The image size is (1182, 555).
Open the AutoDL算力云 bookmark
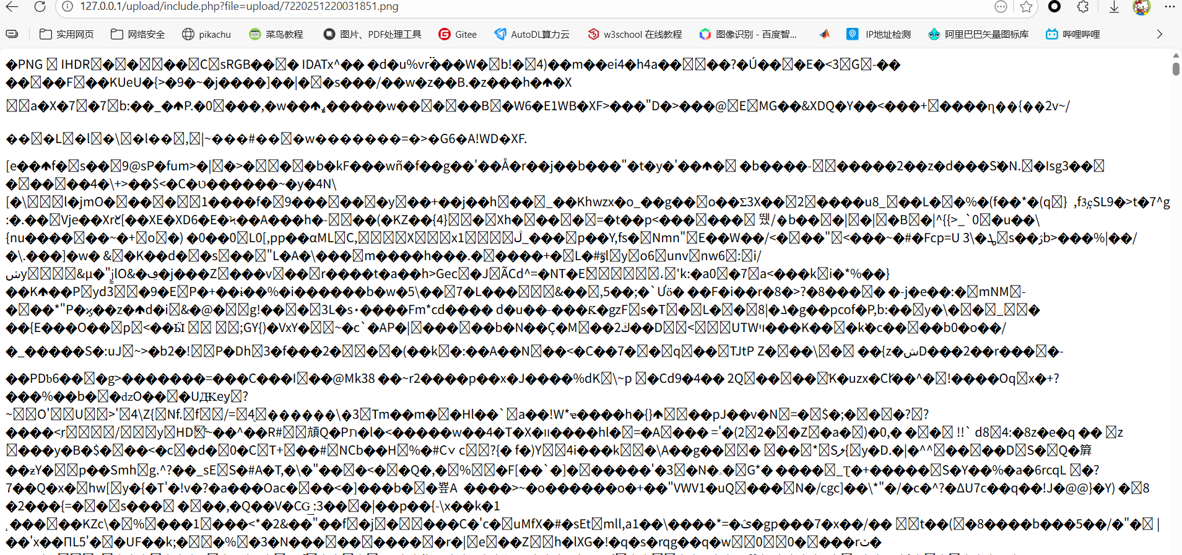(531, 34)
